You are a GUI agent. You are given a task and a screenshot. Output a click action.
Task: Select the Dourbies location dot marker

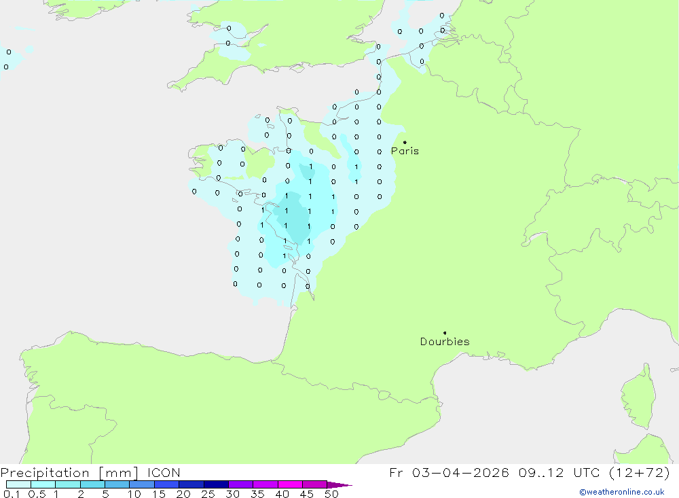(x=445, y=333)
